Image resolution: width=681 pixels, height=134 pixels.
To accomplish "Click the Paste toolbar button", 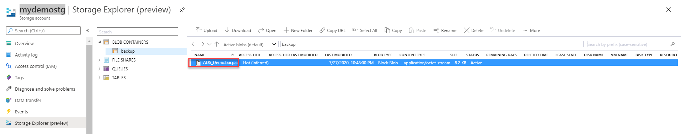I will click(x=418, y=30).
